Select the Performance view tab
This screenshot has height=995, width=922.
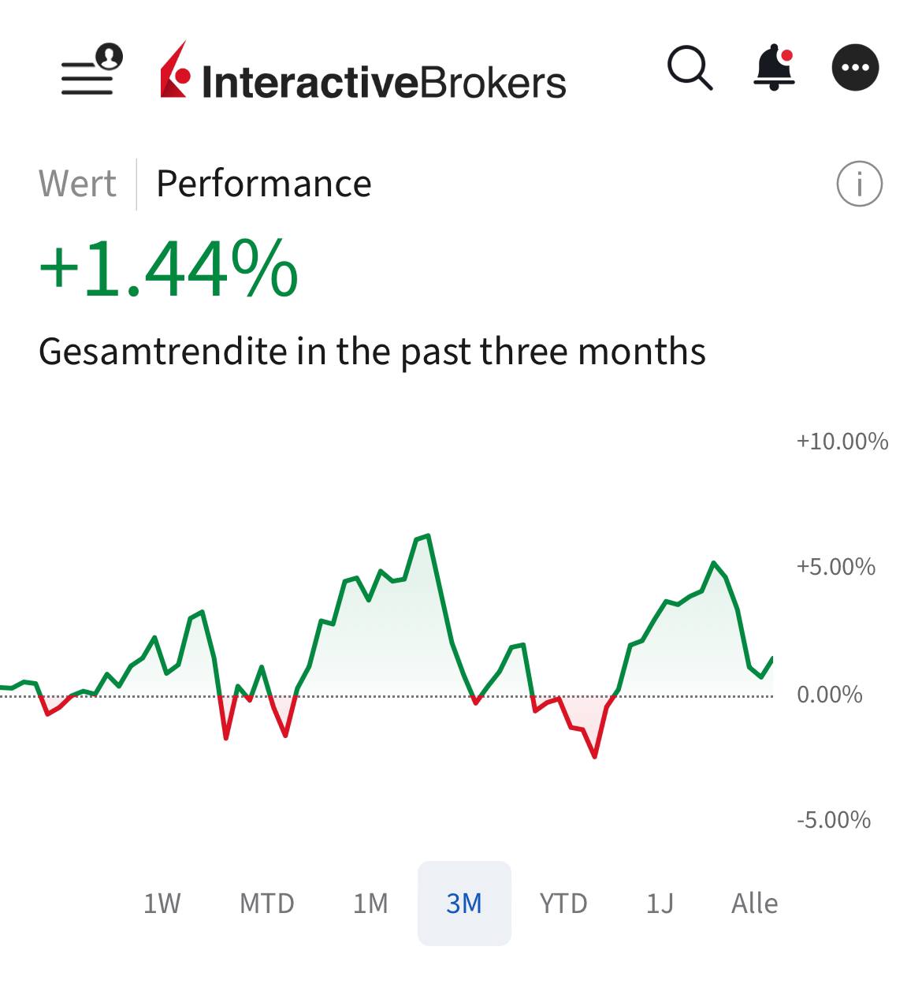[x=263, y=184]
